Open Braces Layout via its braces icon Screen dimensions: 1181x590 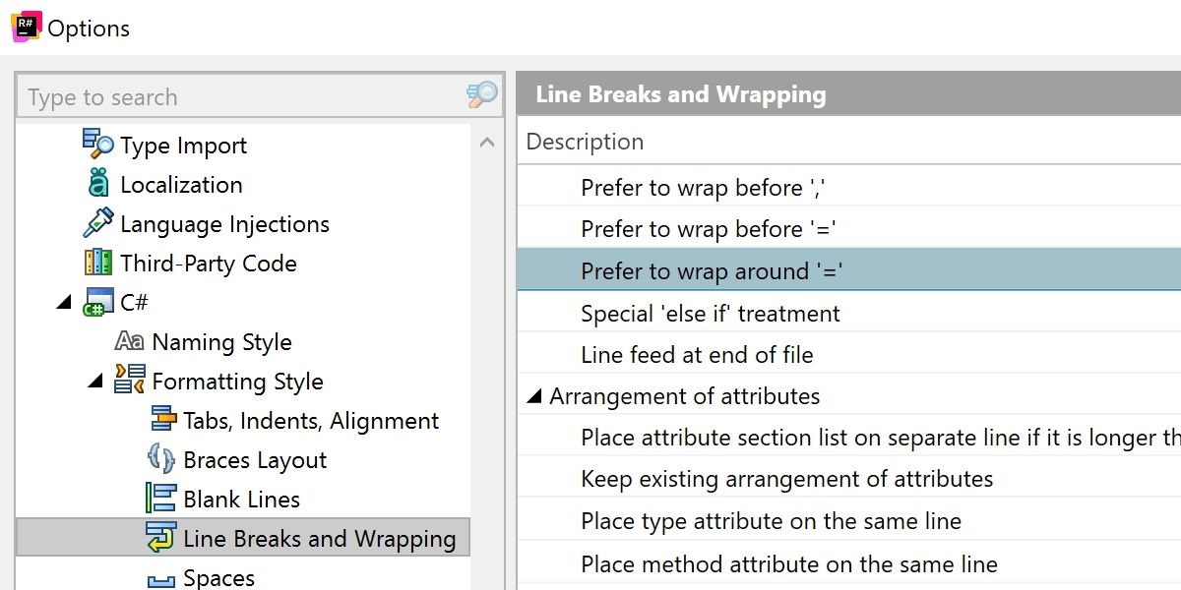coord(162,459)
